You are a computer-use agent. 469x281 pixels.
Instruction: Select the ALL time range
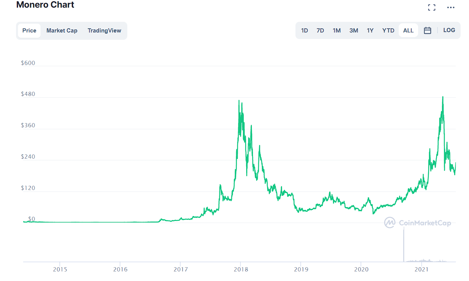coord(409,31)
